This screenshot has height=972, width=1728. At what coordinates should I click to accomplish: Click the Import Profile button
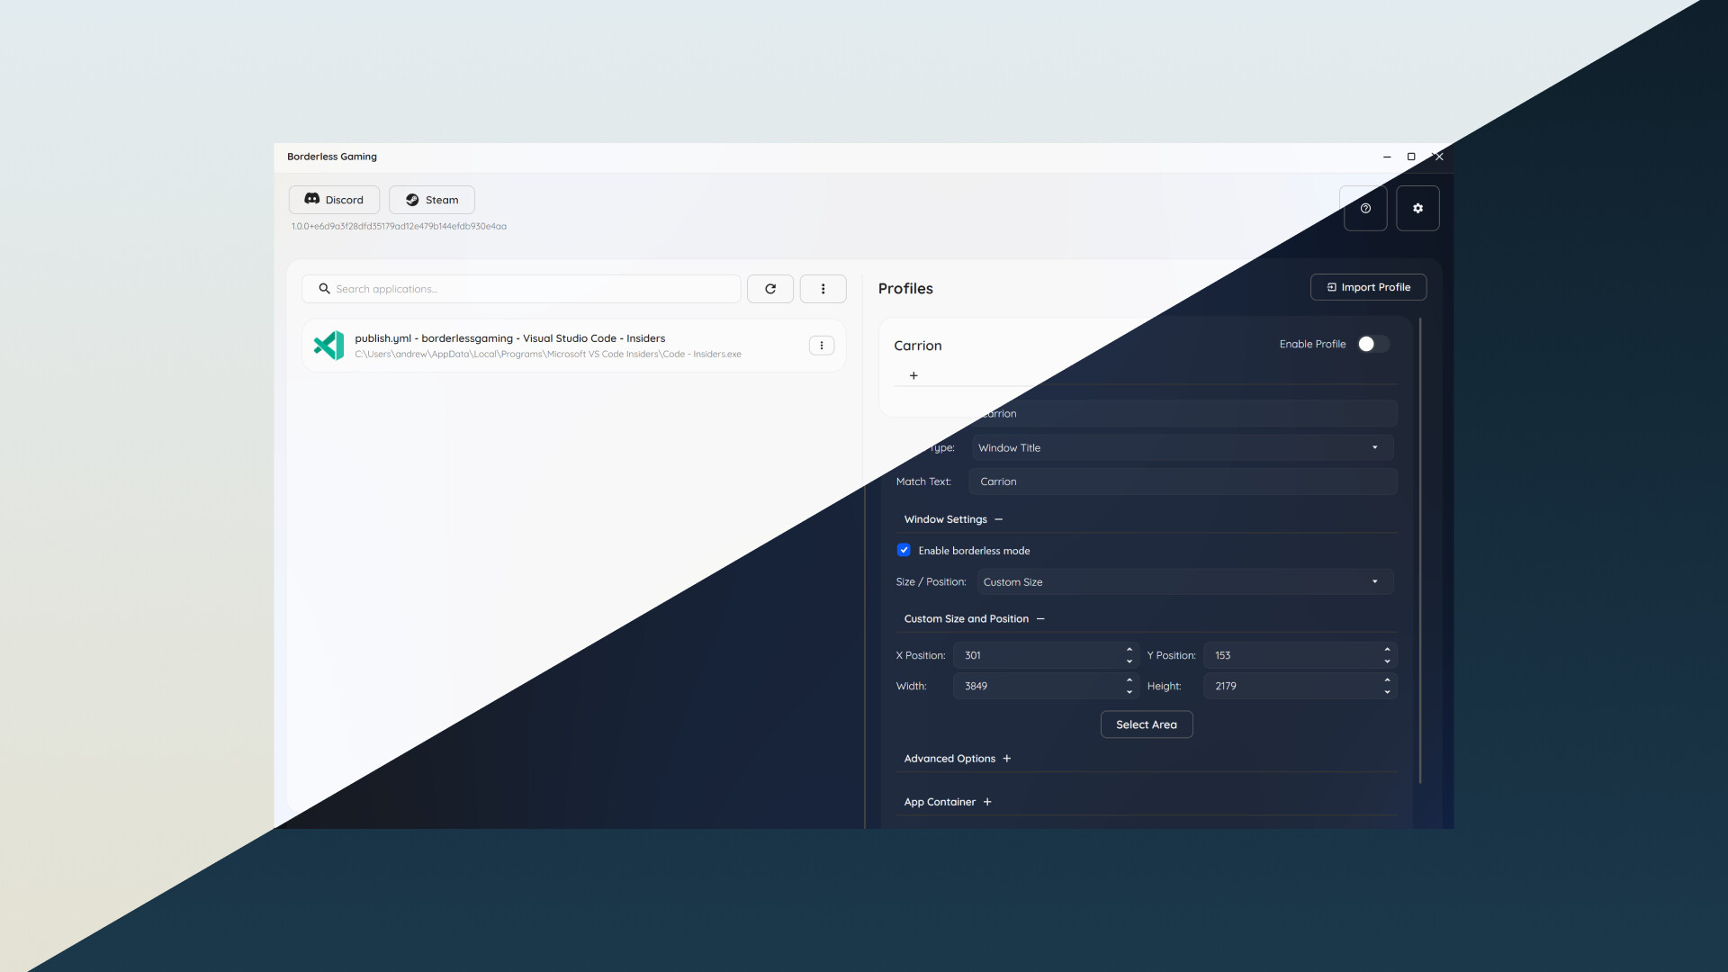click(x=1368, y=286)
